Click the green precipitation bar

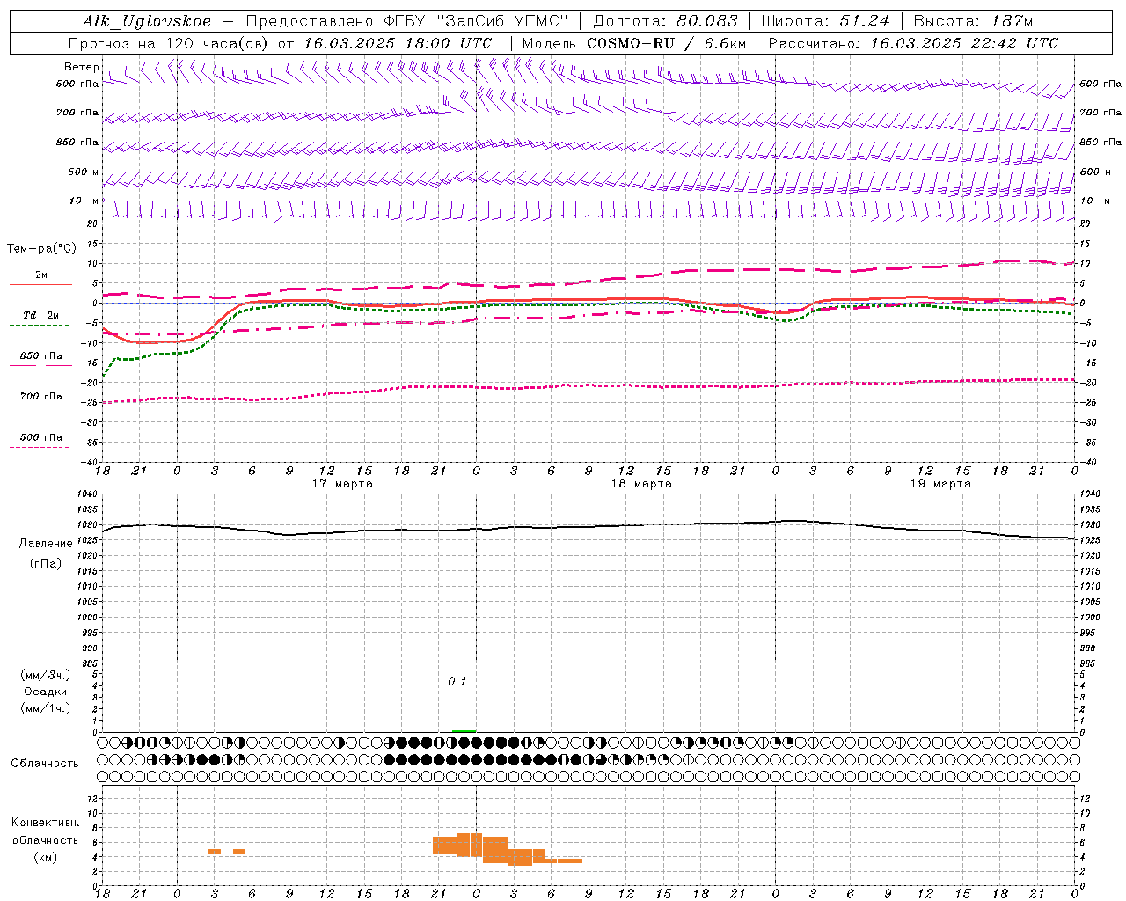tap(464, 730)
